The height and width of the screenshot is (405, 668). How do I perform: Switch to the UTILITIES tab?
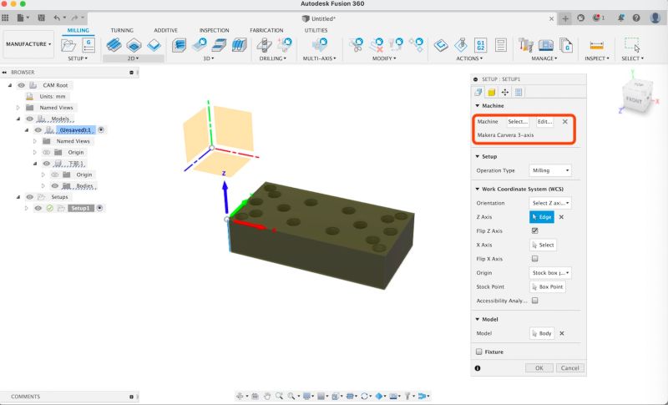coord(316,30)
